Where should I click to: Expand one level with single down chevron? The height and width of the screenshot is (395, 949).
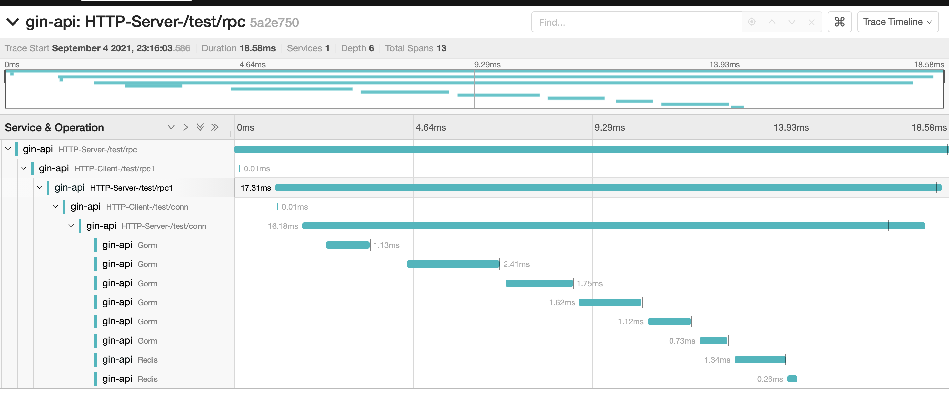[x=171, y=127]
